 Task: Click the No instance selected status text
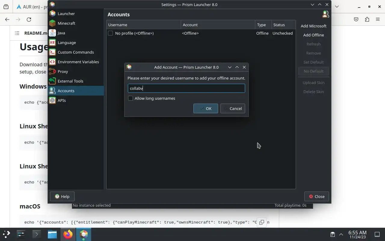[x=92, y=205]
